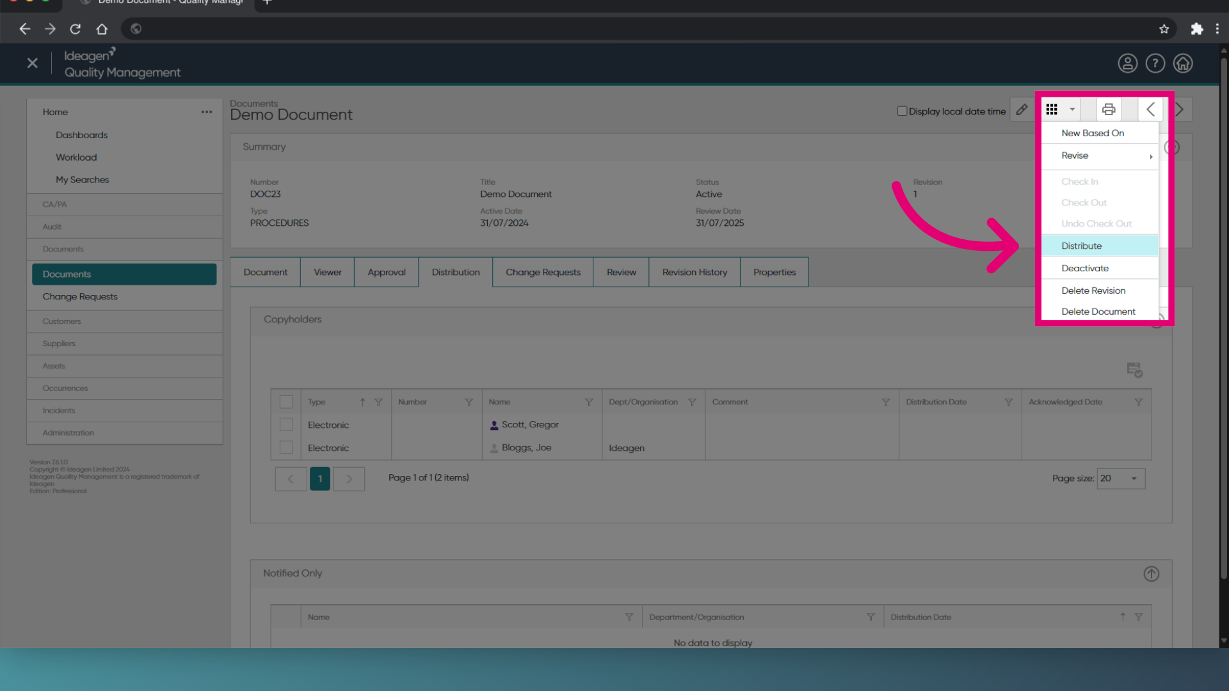Filter the Name column in Copyholders
Viewport: 1229px width, 691px height.
point(589,402)
